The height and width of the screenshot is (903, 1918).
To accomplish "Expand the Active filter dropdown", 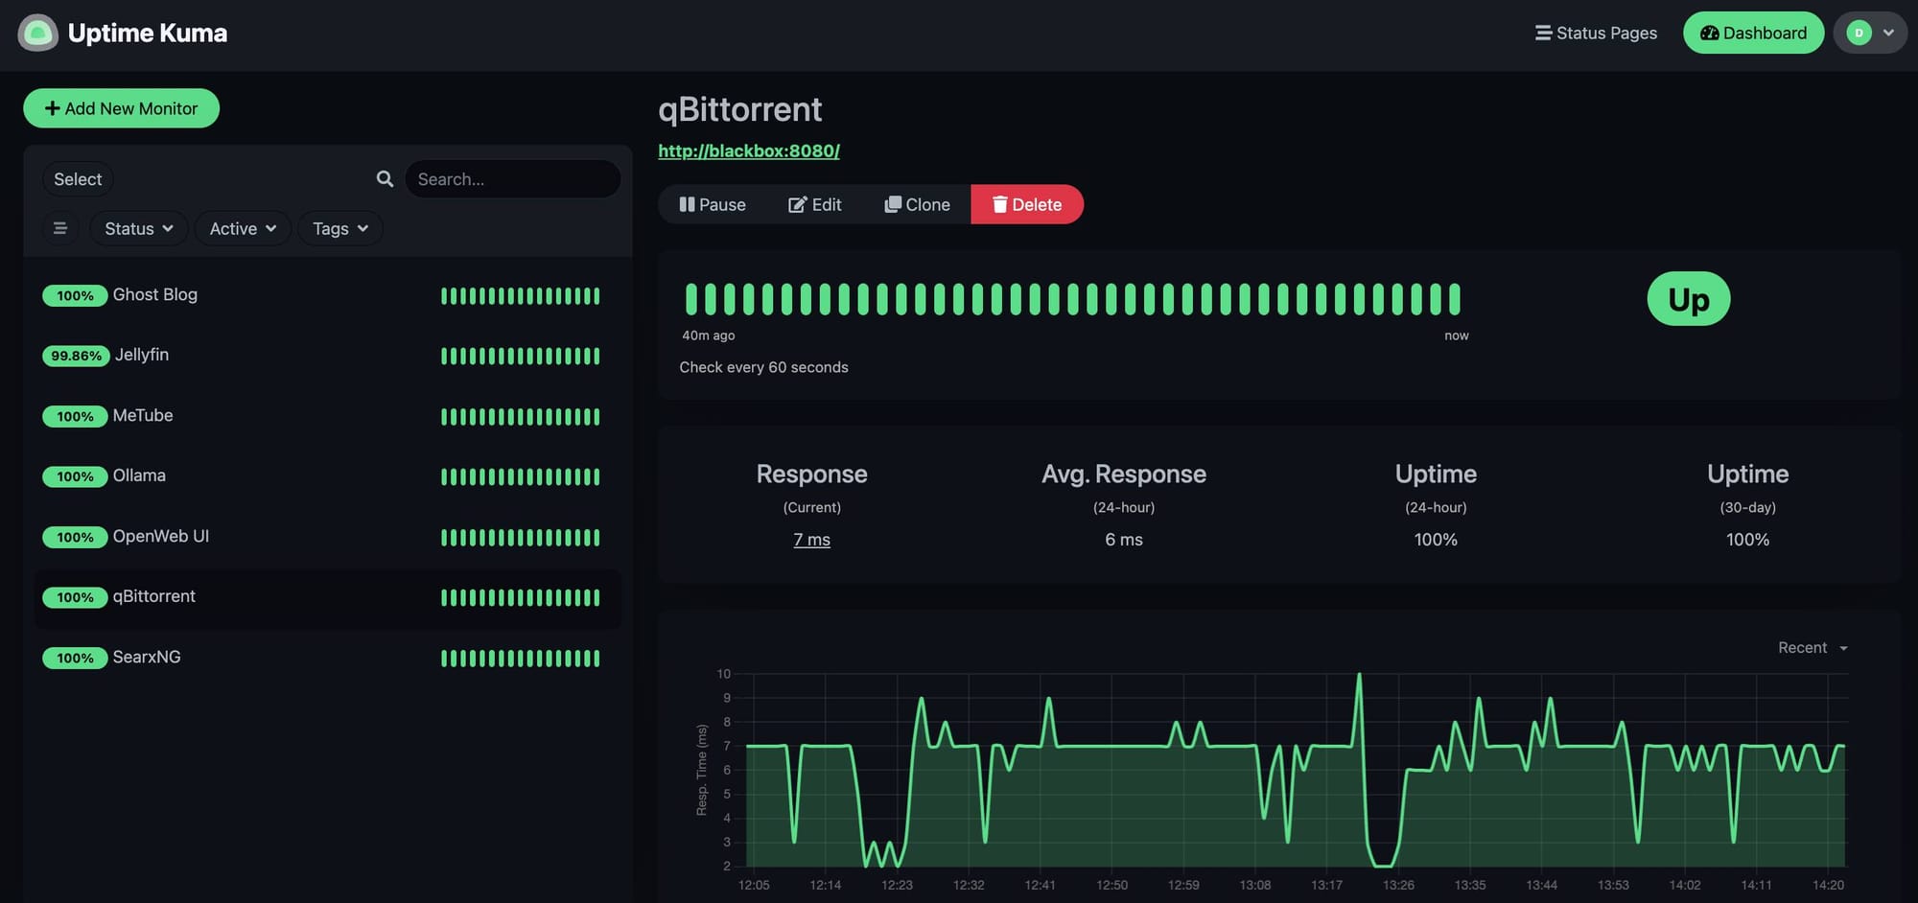I will (x=243, y=228).
